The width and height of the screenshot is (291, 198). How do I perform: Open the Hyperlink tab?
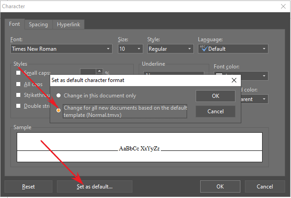click(x=68, y=24)
